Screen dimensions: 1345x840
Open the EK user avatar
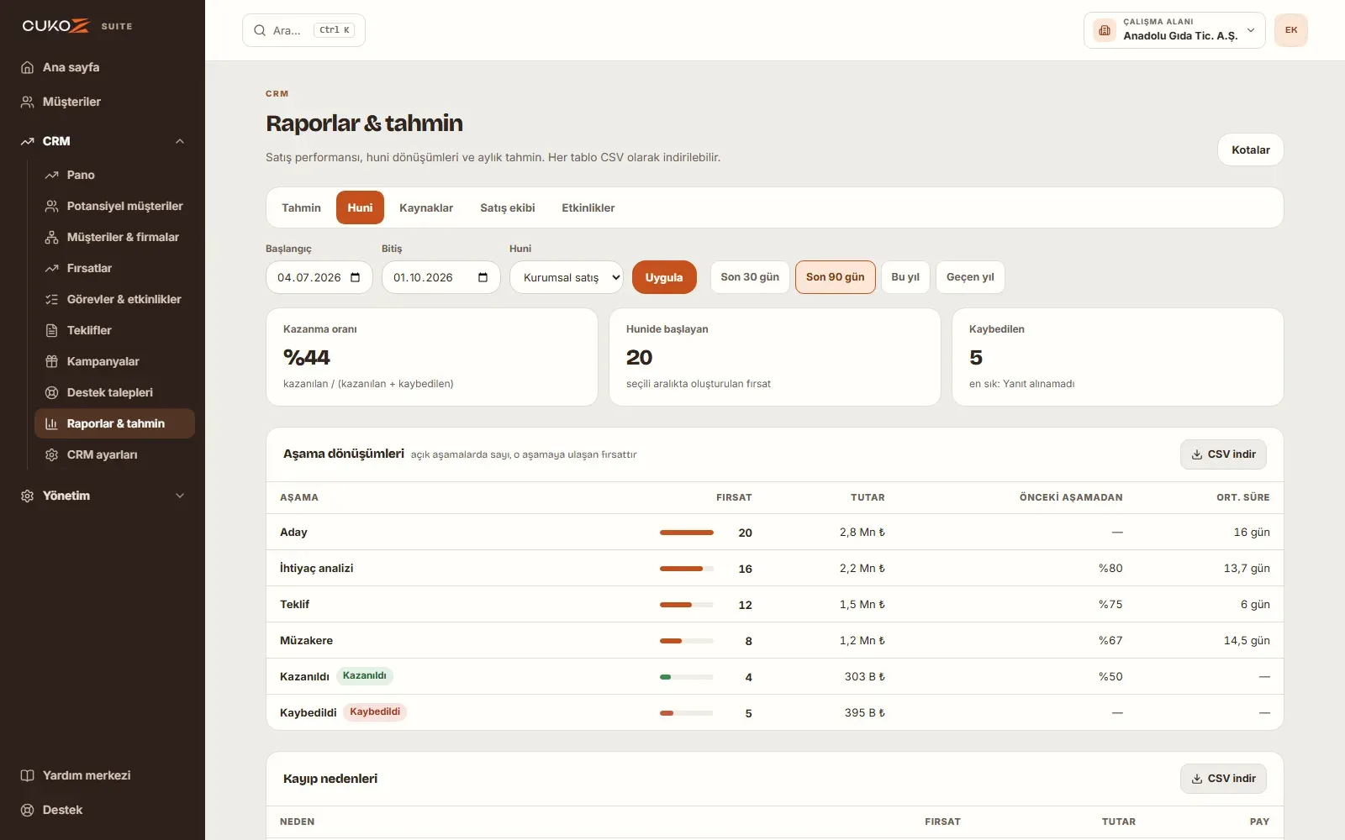[1291, 30]
